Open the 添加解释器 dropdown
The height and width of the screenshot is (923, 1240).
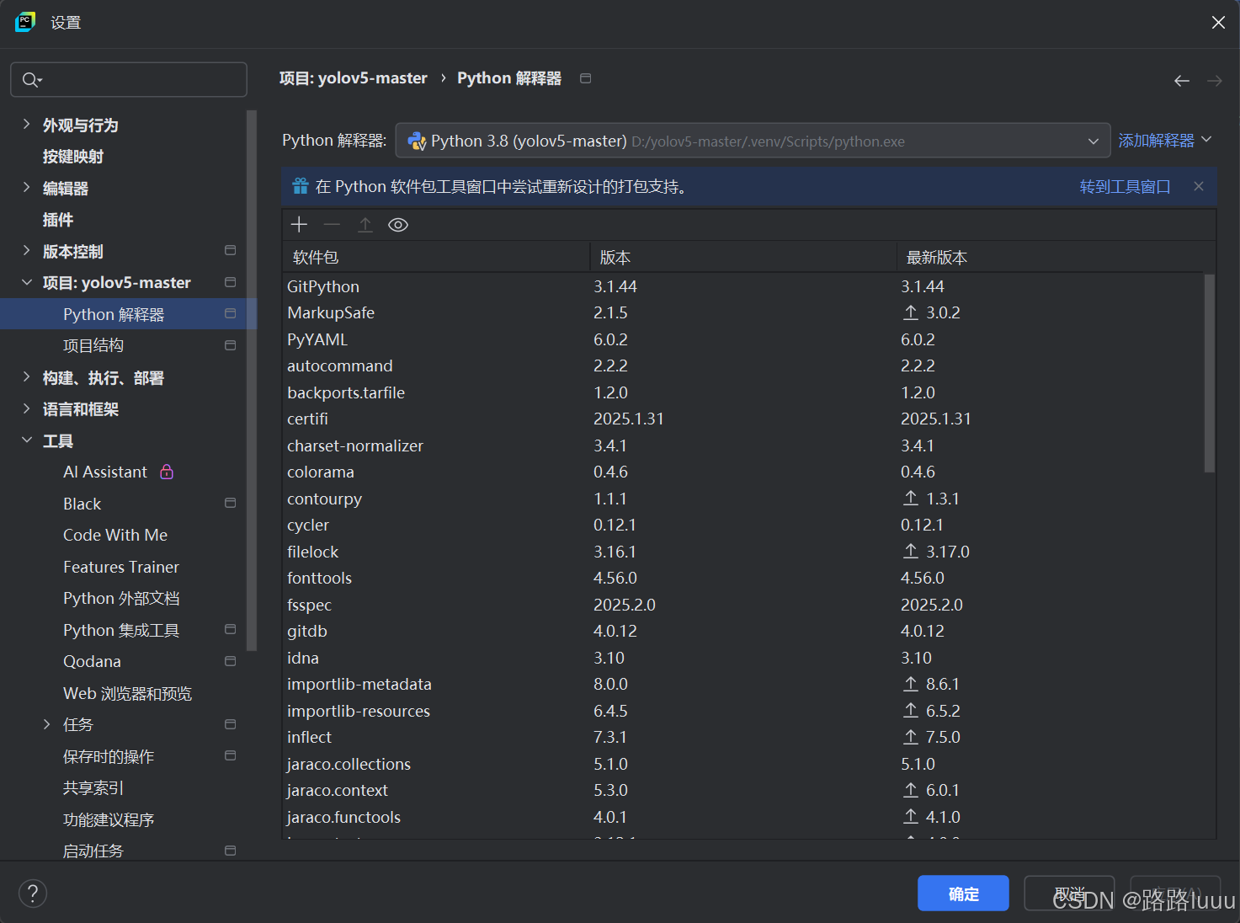click(x=1165, y=141)
